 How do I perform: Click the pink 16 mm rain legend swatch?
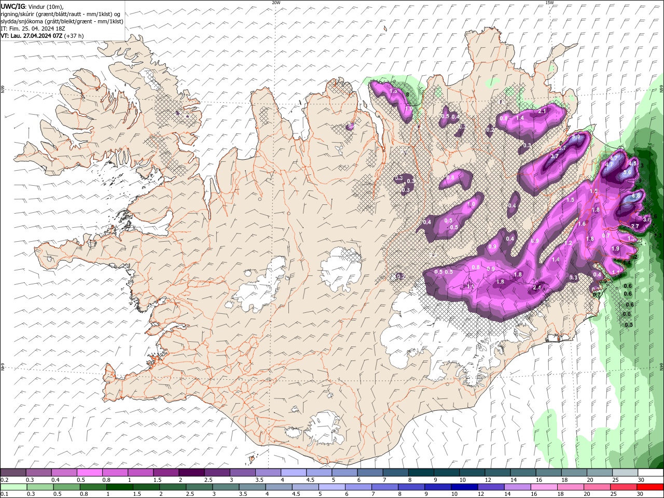pos(544,487)
